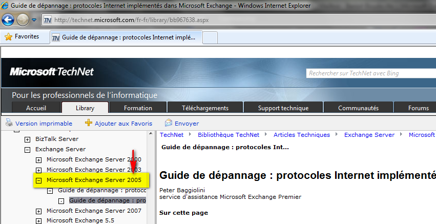The height and width of the screenshot is (224, 436).
Task: Click the Rechercher sur TechNet search box
Action: 371,73
